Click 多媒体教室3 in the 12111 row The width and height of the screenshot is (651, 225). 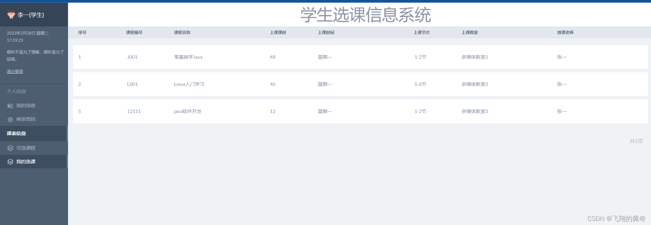click(x=475, y=111)
